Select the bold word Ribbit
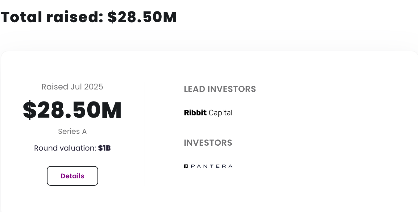Image resolution: width=418 pixels, height=212 pixels. [x=195, y=113]
